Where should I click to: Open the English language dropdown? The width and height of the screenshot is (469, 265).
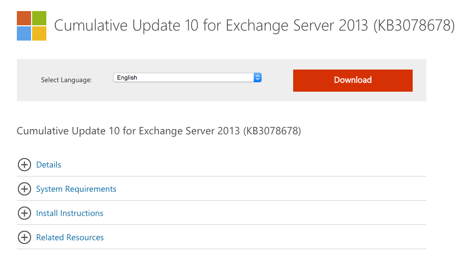(x=187, y=77)
